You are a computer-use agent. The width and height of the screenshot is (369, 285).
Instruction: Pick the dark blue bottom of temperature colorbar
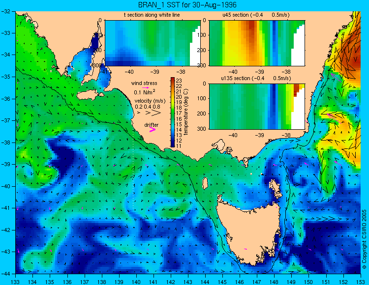pyautogui.click(x=173, y=145)
